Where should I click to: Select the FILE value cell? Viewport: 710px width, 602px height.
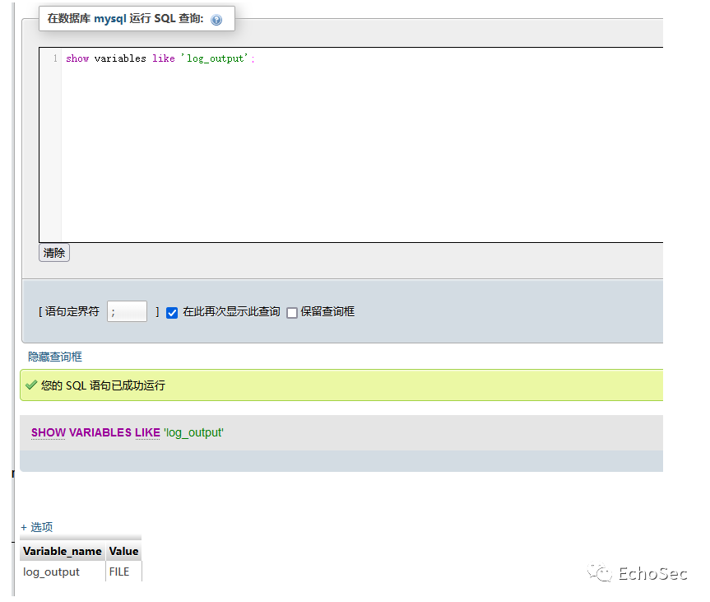(123, 572)
